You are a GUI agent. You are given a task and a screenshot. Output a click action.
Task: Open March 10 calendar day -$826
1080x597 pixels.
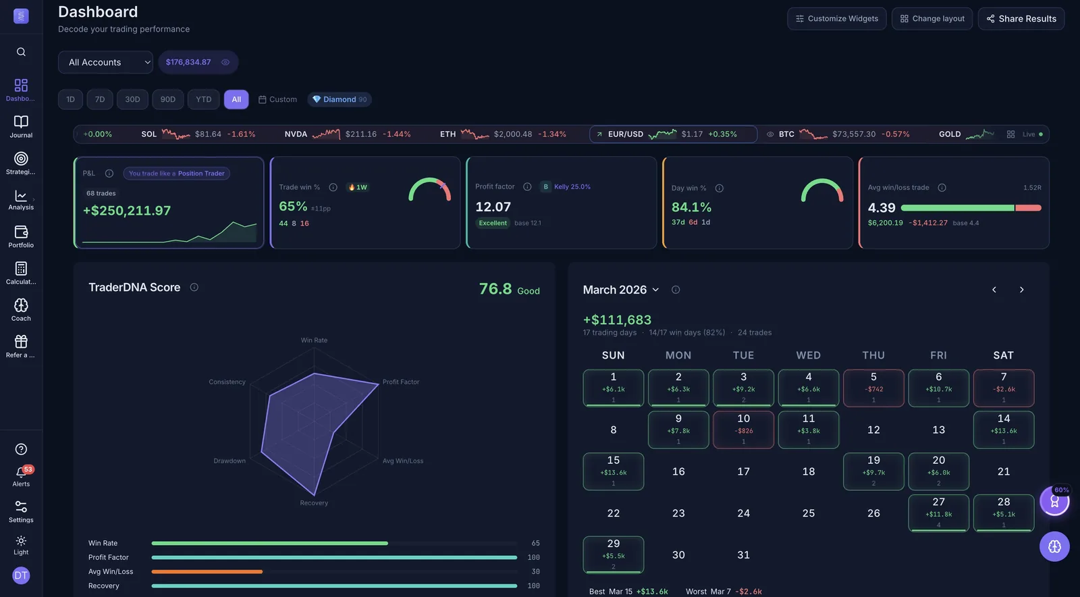(x=743, y=430)
